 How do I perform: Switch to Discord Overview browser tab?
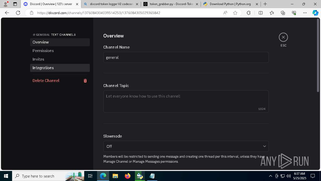click(x=51, y=4)
